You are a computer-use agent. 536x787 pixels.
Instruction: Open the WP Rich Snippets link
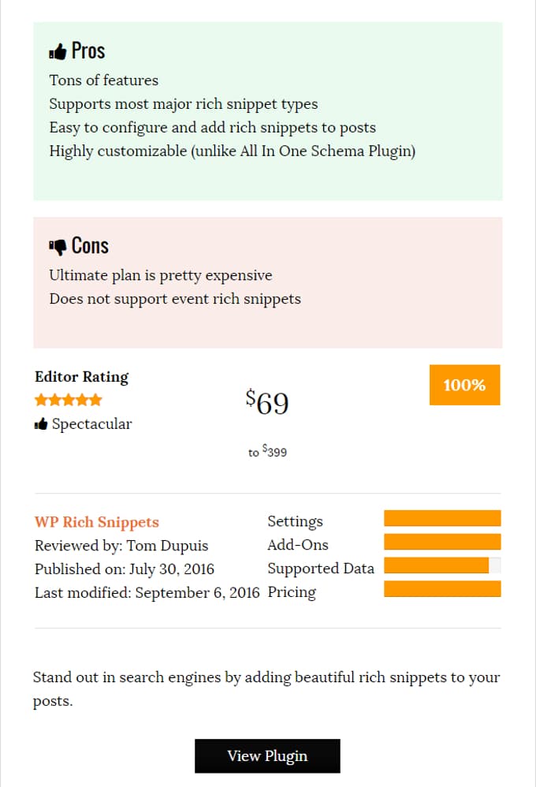tap(97, 522)
